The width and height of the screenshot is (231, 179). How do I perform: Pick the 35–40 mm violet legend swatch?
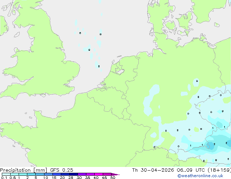(90, 174)
